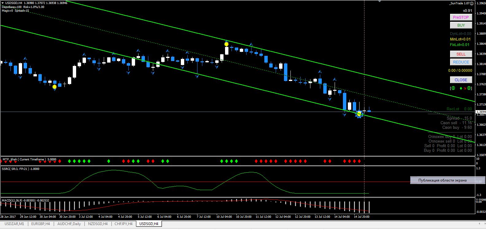
Task: Select the CHFJPY,H4 chart tab
Action: tap(123, 224)
